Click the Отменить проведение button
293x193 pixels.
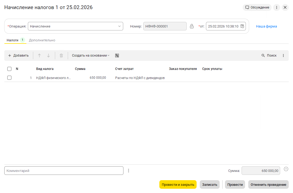coord(268,184)
